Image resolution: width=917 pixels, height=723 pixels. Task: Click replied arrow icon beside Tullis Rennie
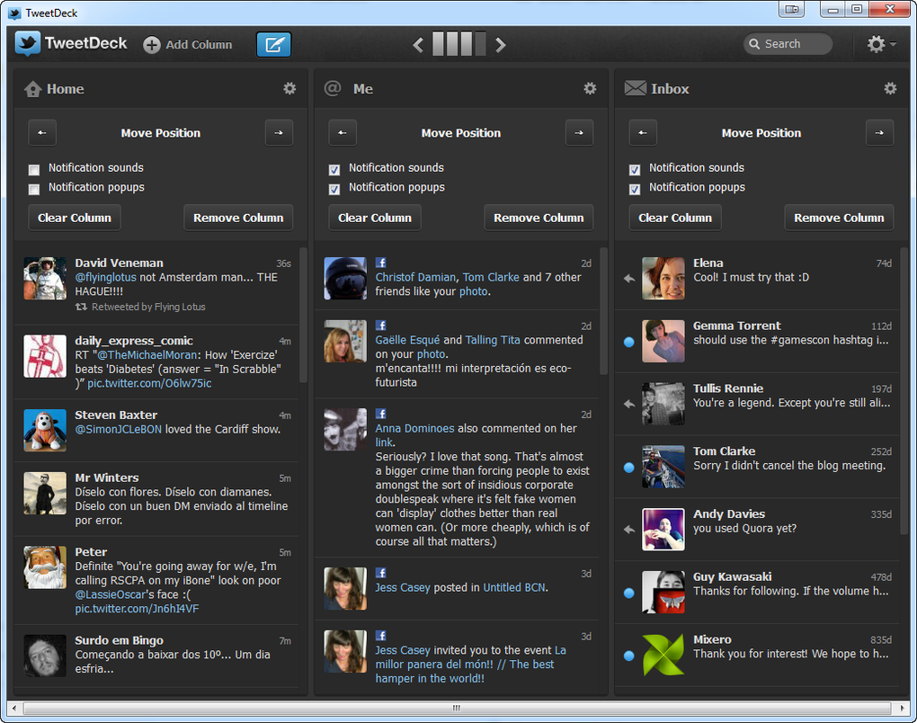pos(629,404)
